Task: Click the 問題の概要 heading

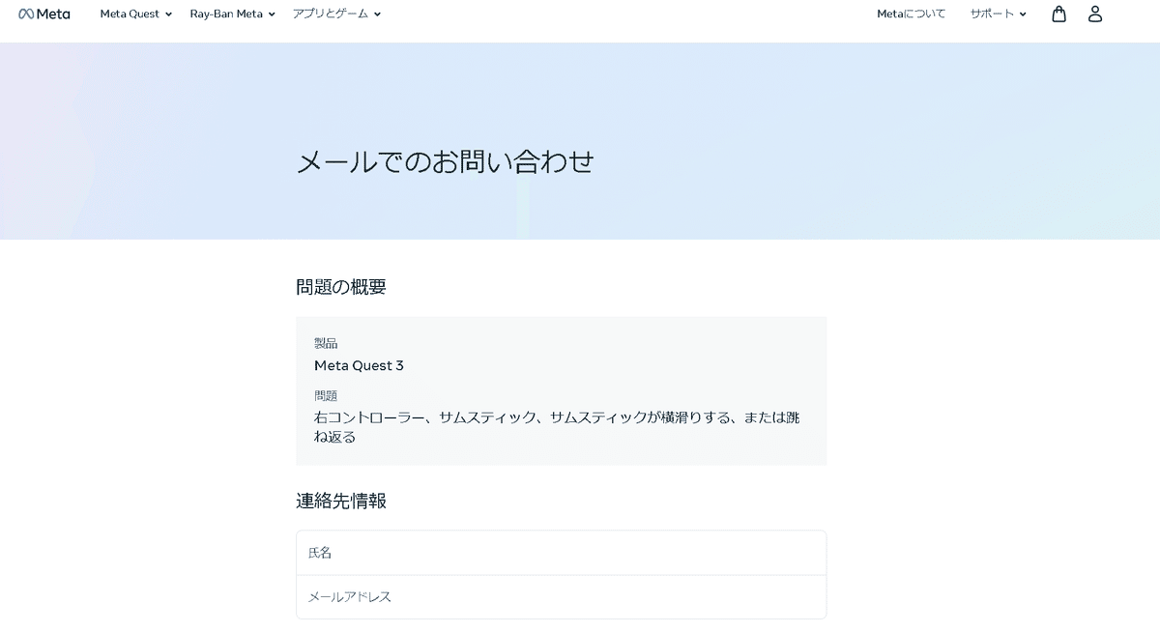Action: pyautogui.click(x=341, y=287)
